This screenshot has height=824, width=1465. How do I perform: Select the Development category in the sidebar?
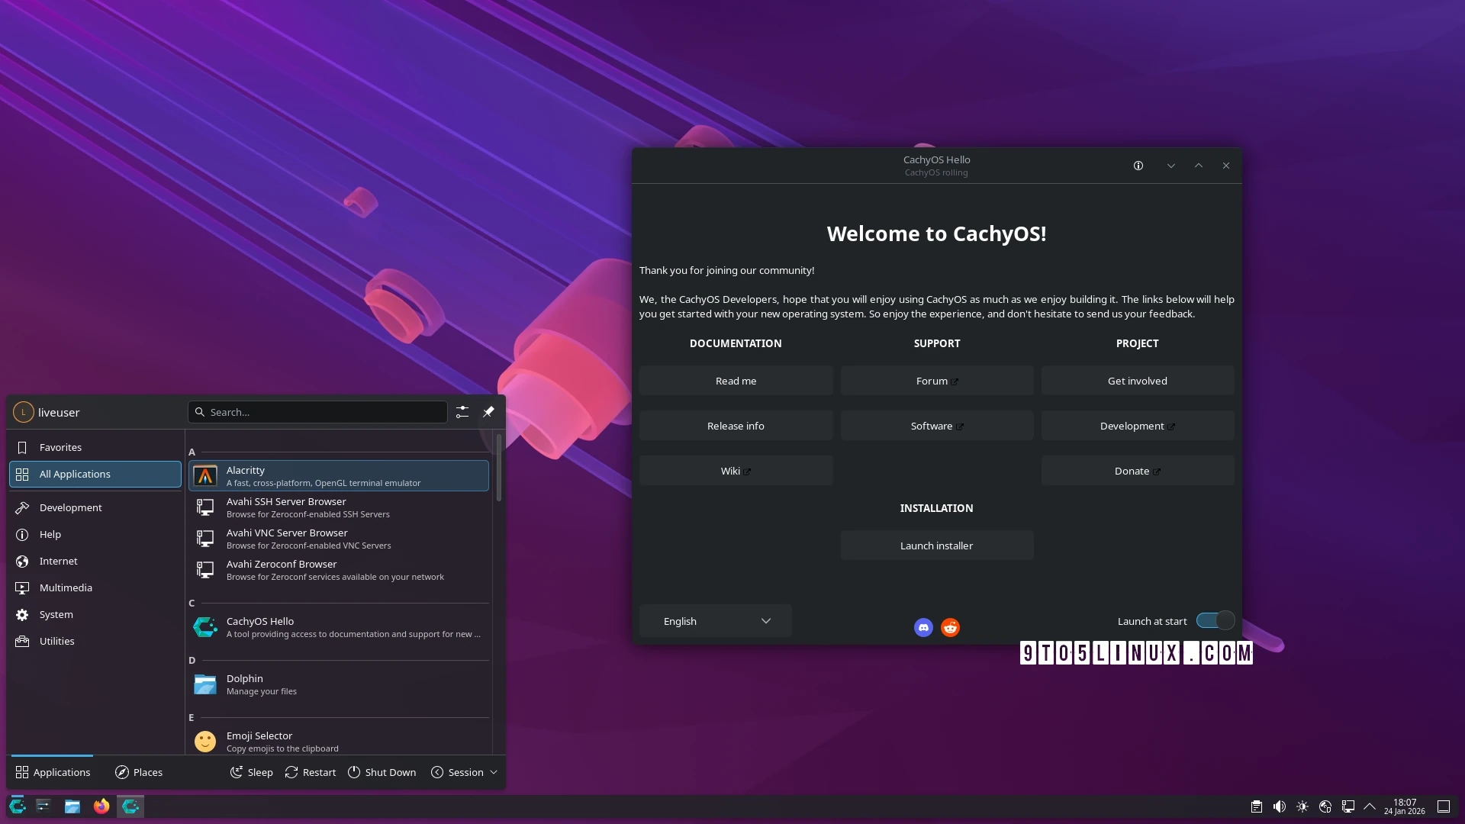[x=70, y=507]
